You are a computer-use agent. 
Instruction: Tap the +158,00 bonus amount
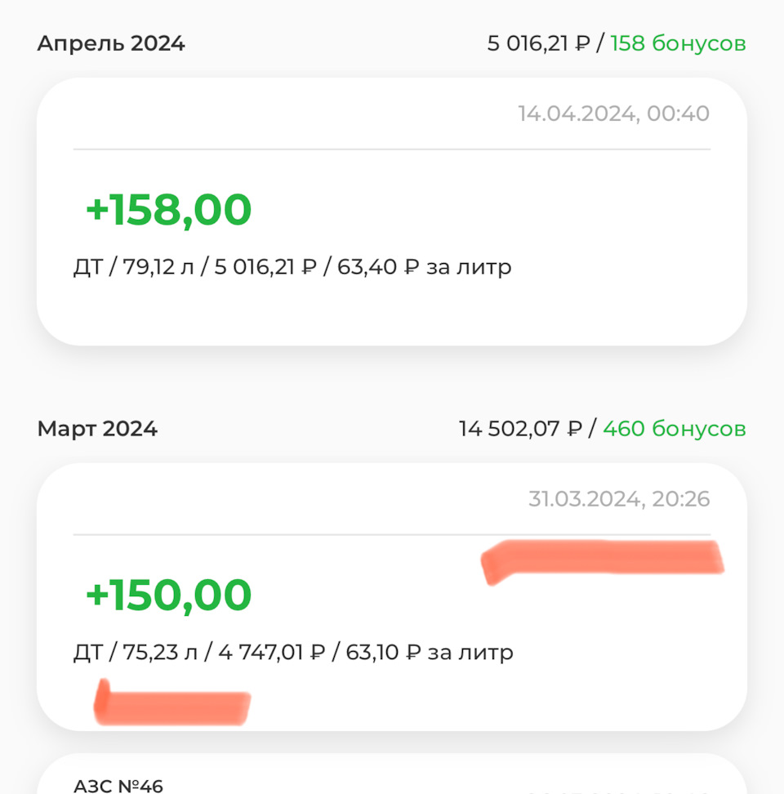click(x=168, y=209)
